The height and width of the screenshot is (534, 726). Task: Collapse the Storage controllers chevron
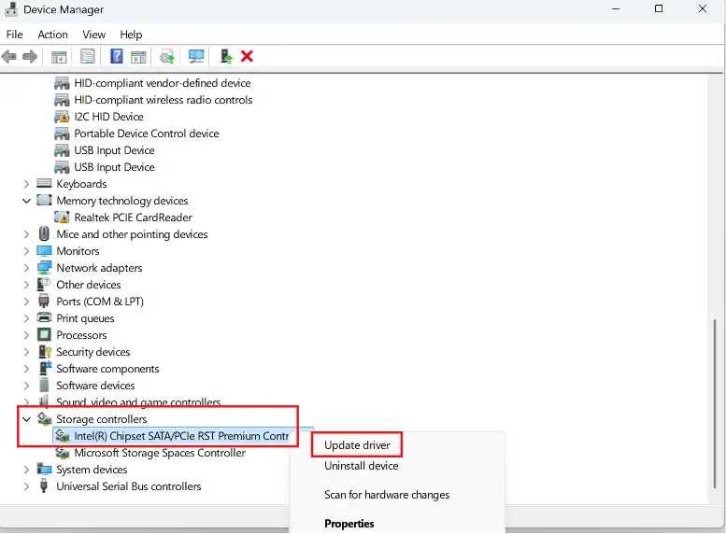(x=26, y=419)
